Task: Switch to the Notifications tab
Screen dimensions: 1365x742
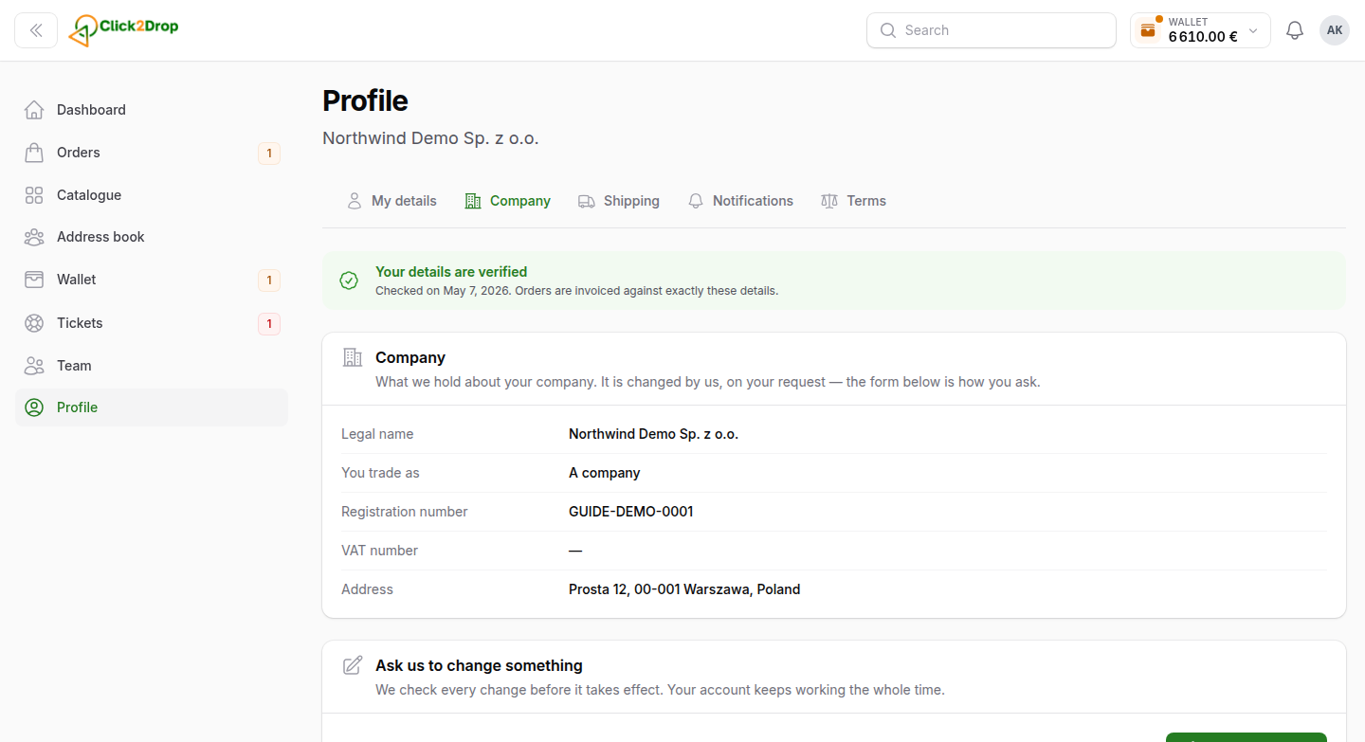Action: [740, 201]
